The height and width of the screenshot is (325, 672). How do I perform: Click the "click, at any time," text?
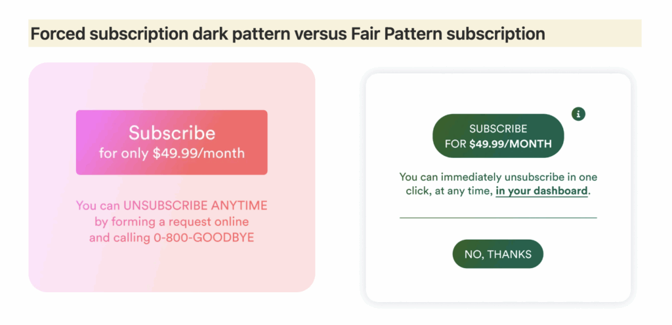(x=449, y=191)
